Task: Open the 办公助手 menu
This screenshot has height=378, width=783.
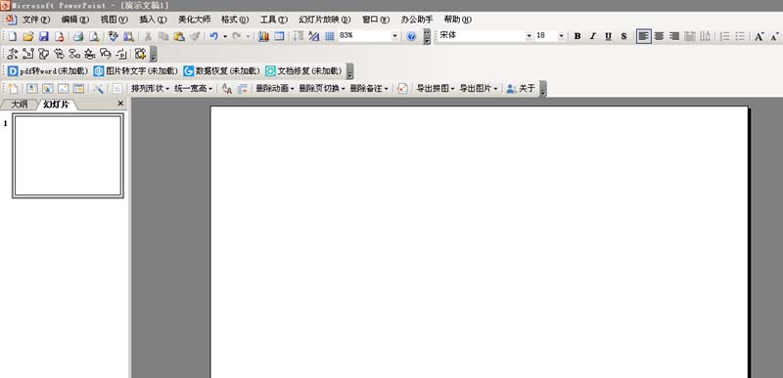Action: coord(417,20)
